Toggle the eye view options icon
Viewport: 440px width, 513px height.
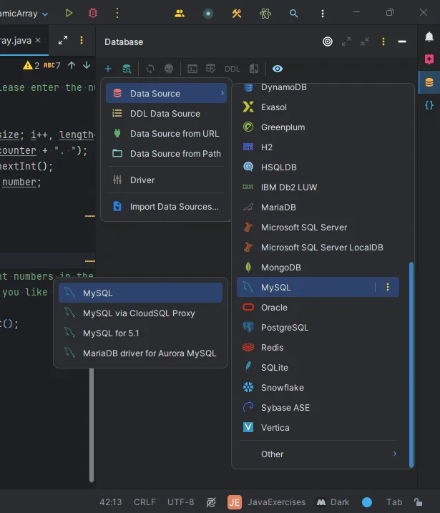pos(278,69)
